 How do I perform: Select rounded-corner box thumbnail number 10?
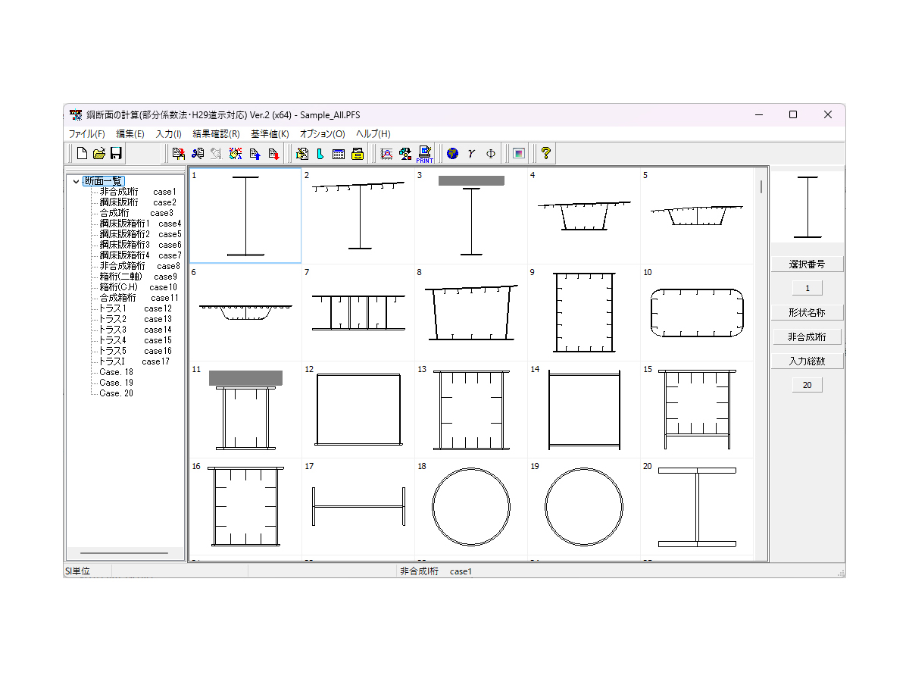point(697,313)
